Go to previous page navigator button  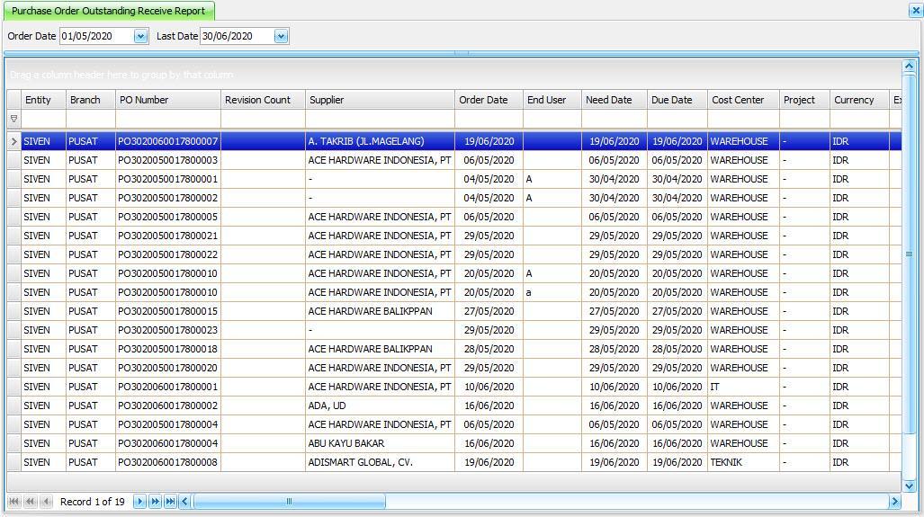click(30, 502)
